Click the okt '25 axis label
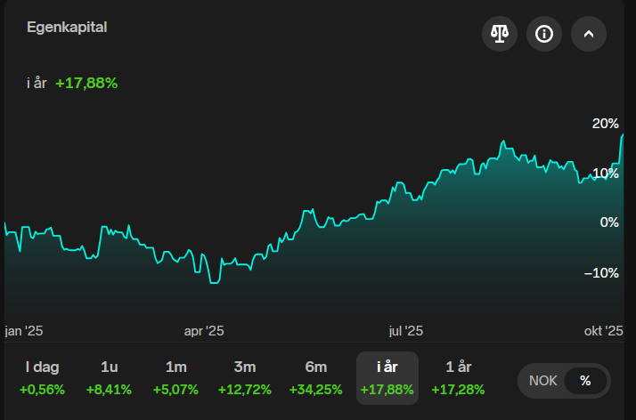 pyautogui.click(x=603, y=330)
